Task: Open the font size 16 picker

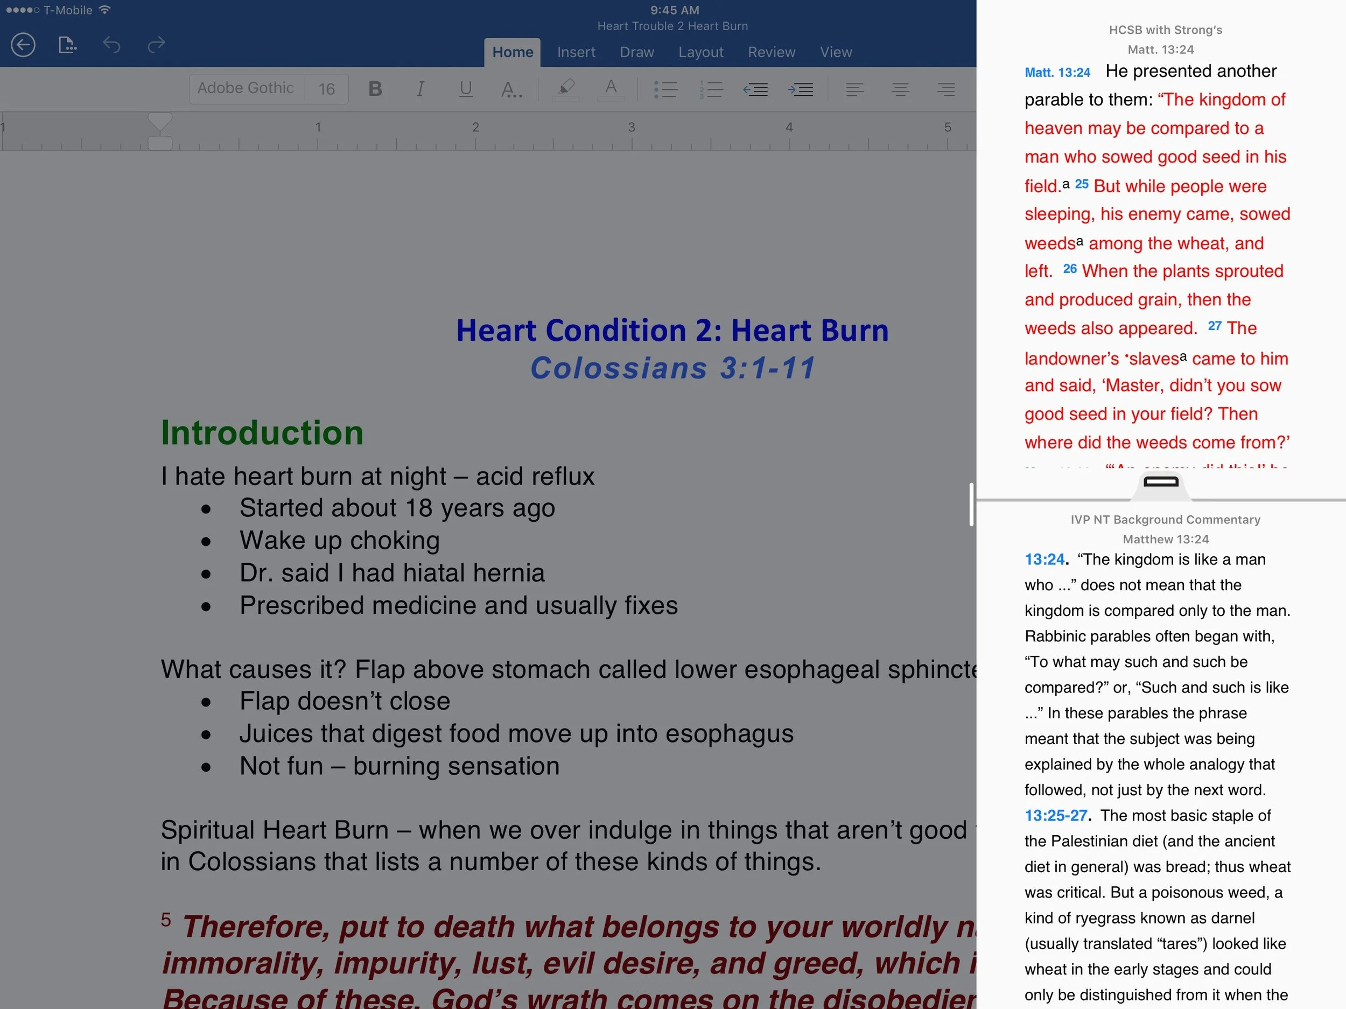Action: (x=327, y=89)
